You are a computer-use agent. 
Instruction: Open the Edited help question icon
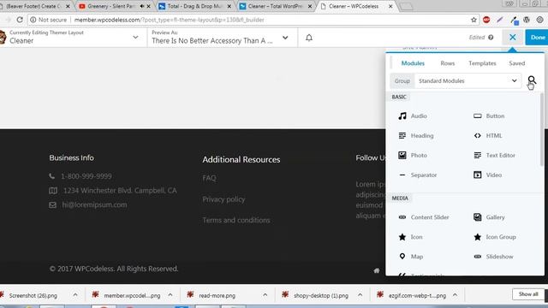coord(491,38)
